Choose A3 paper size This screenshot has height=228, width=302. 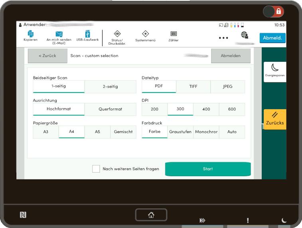[x=46, y=132]
